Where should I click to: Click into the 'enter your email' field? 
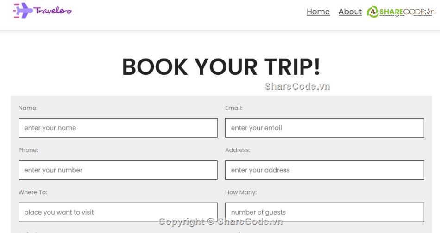[x=324, y=128]
